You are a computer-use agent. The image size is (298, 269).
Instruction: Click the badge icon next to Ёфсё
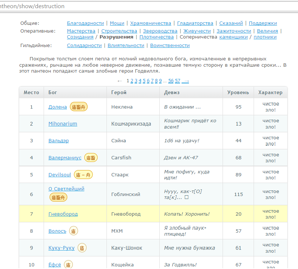pyautogui.click(x=68, y=265)
